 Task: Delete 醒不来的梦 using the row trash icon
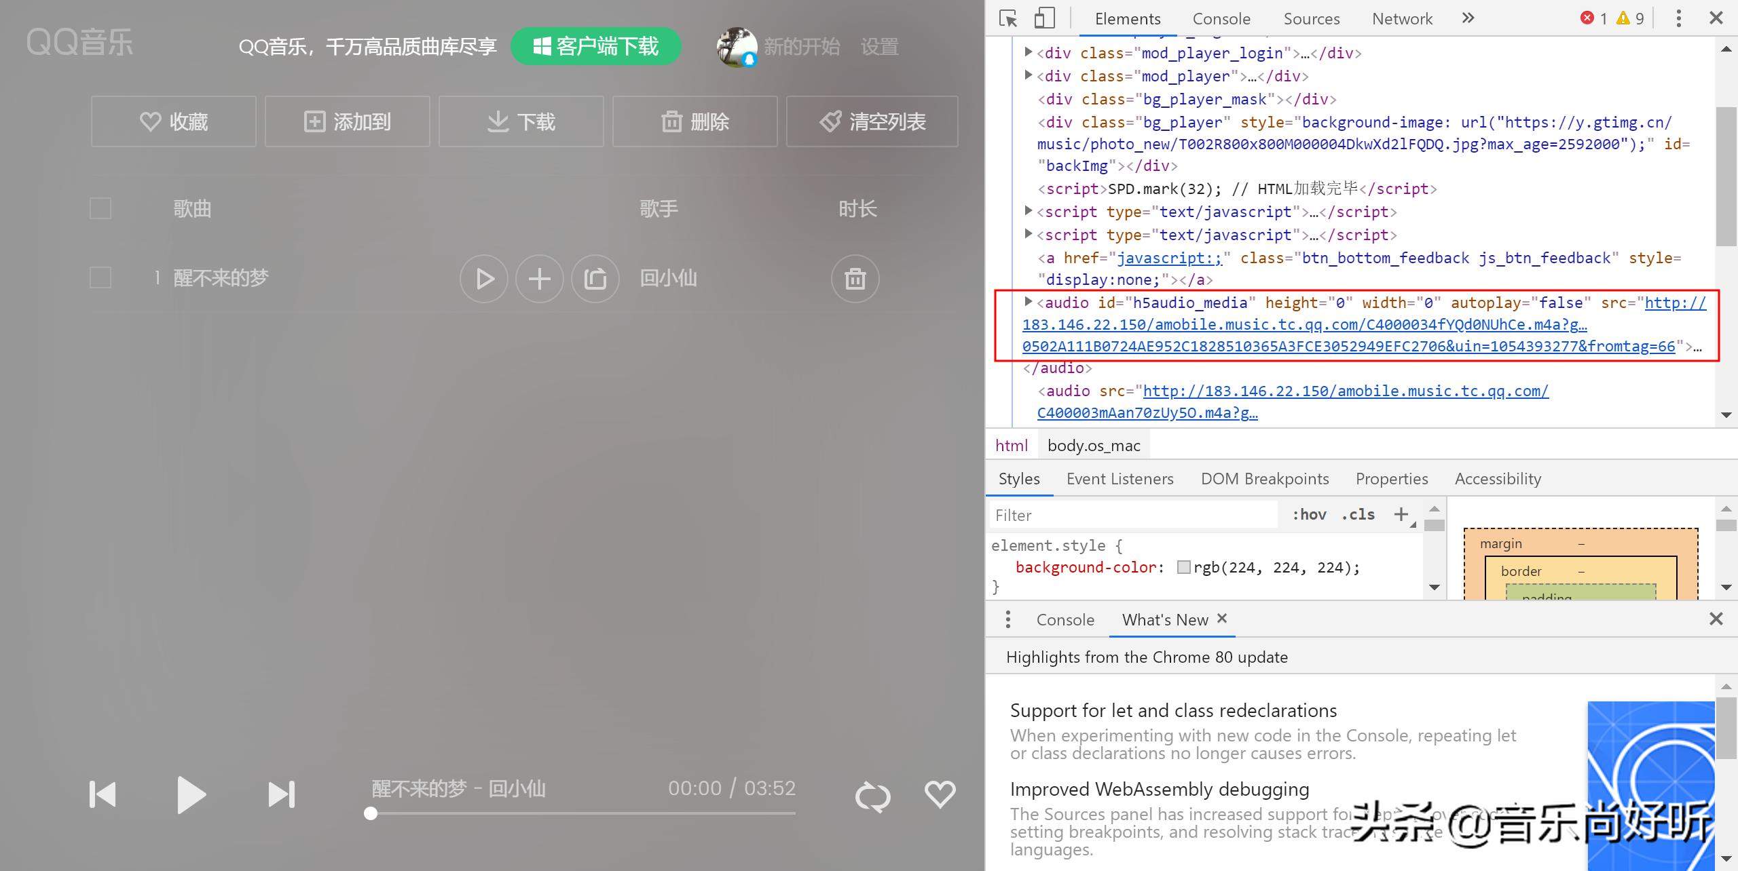pos(855,279)
